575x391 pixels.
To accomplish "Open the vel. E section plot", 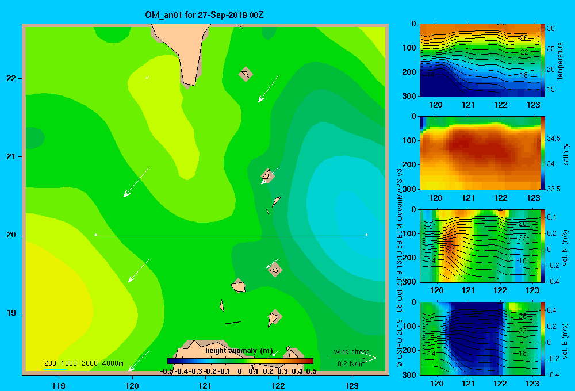I will (480, 339).
